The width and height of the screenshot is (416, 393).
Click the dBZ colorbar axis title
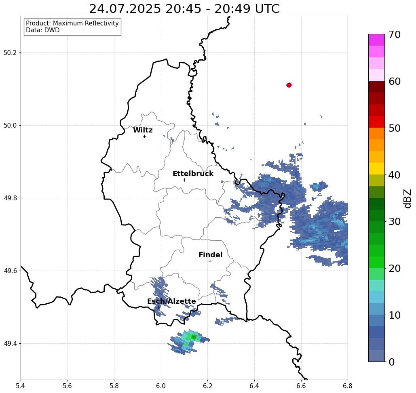pos(407,198)
